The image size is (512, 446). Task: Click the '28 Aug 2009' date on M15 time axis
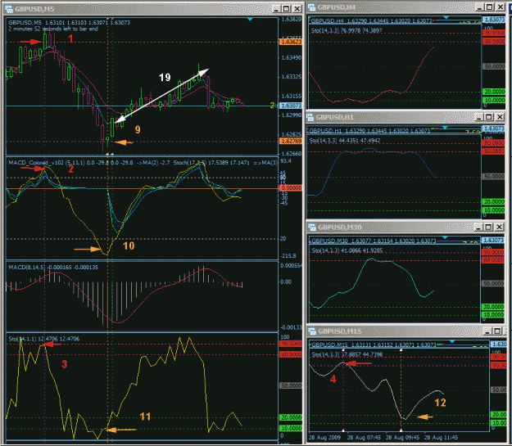(324, 438)
